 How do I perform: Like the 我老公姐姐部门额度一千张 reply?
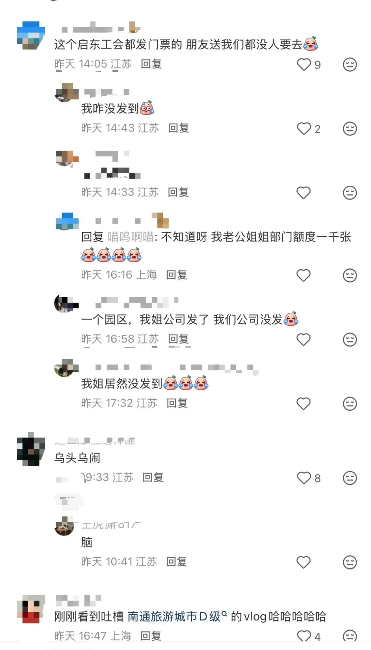pos(304,275)
